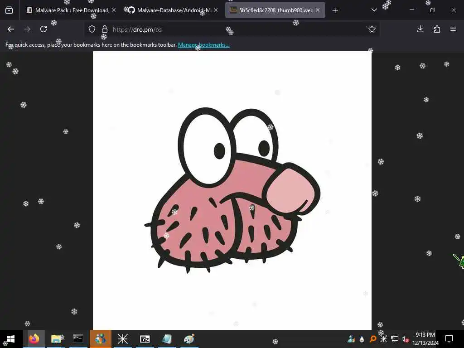Screen dimensions: 464x348
Task: View site security padlock info
Action: pyautogui.click(x=105, y=29)
